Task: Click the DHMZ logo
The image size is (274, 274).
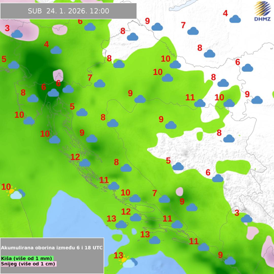Action: [x=262, y=11]
